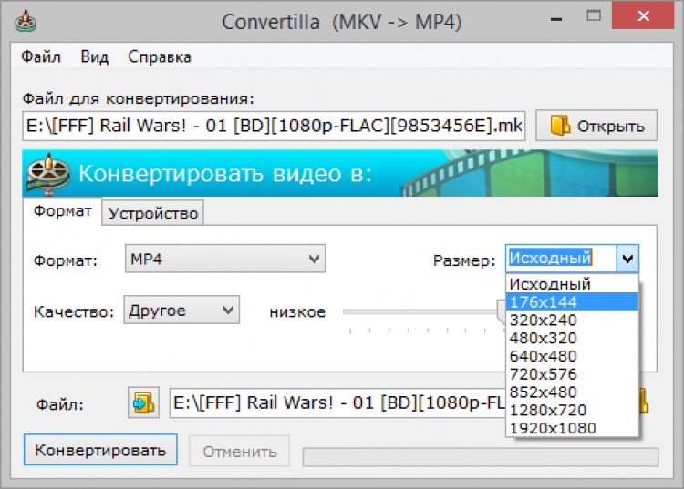Open the Вид menu

pyautogui.click(x=94, y=56)
